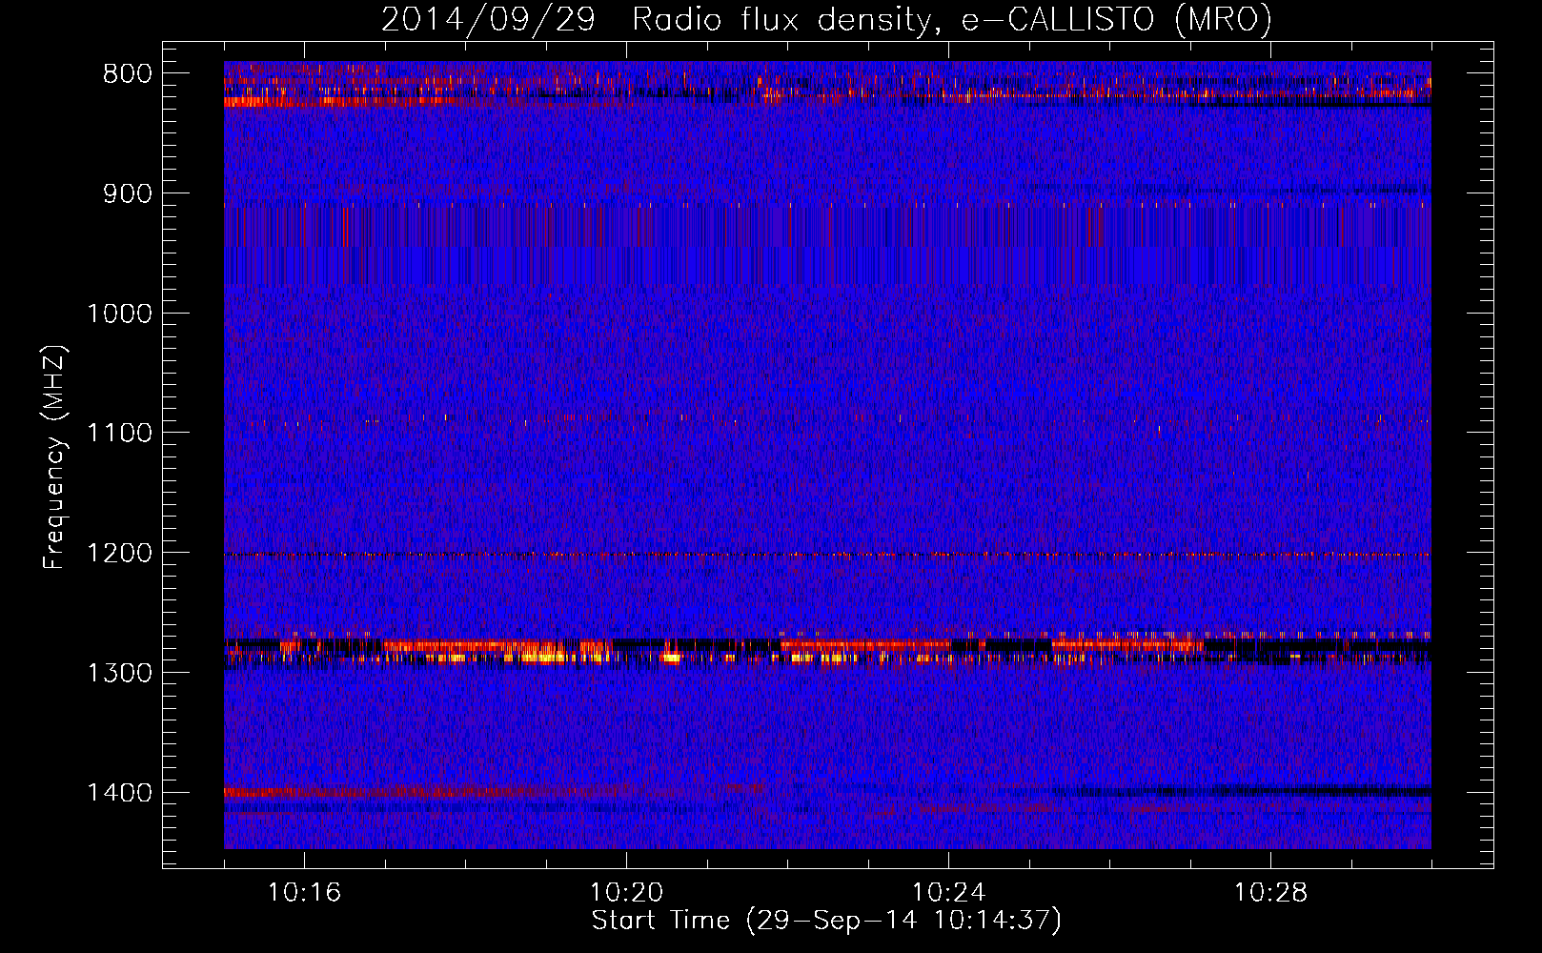
Task: Click the 1400 frequency tick label
Action: (x=119, y=793)
